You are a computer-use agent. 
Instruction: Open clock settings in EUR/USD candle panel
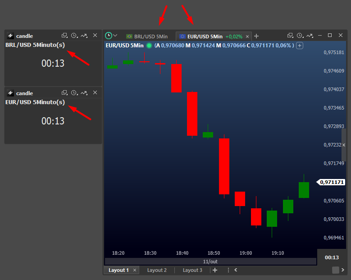point(74,93)
